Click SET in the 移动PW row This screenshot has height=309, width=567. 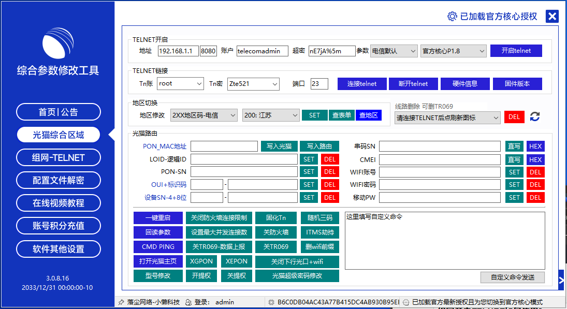pyautogui.click(x=514, y=197)
